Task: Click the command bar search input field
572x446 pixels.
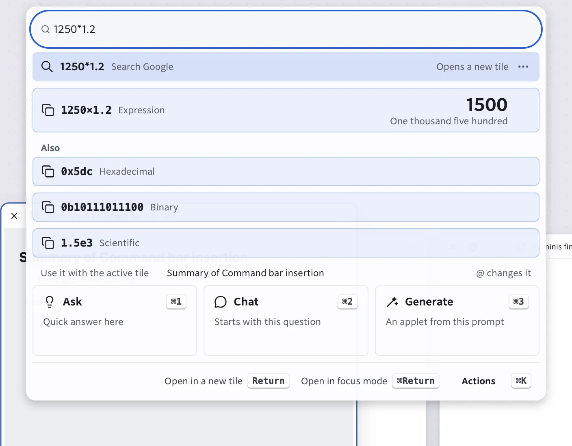Action: coord(286,29)
